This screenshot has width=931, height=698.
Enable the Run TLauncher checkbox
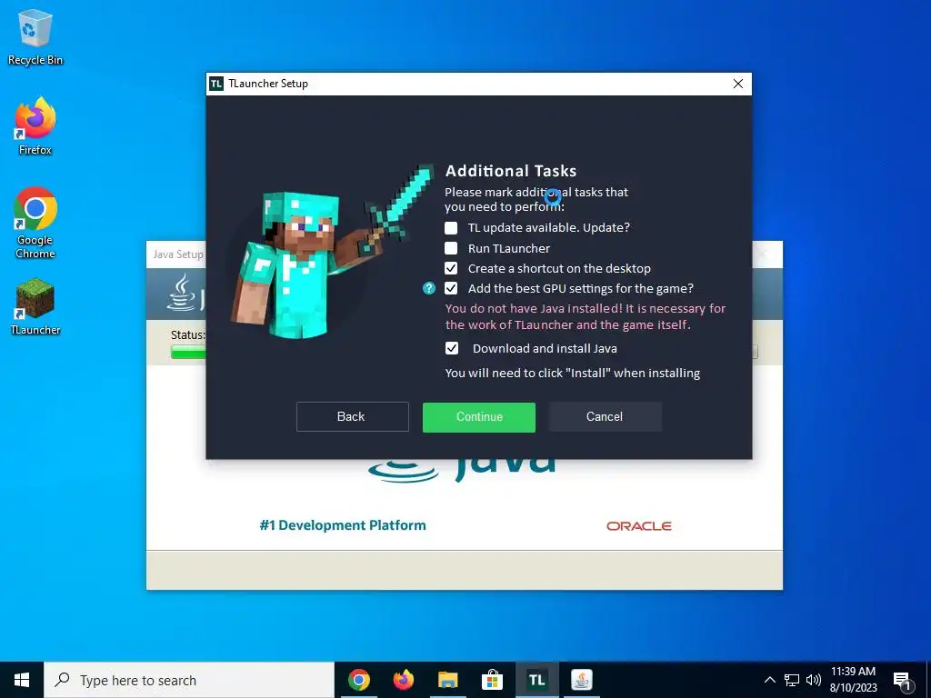(451, 248)
